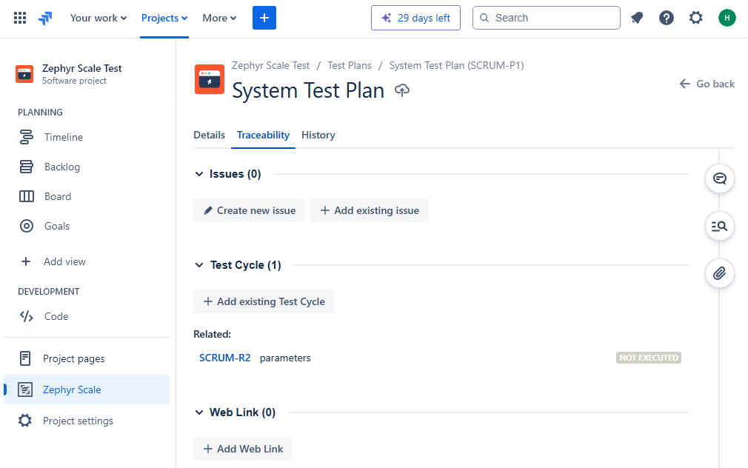Open Project pages in the sidebar
The image size is (748, 468).
pyautogui.click(x=87, y=358)
